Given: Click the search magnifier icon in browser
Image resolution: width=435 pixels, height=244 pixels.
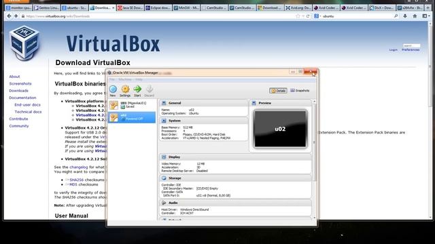Looking at the screenshot, I should pos(396,16).
